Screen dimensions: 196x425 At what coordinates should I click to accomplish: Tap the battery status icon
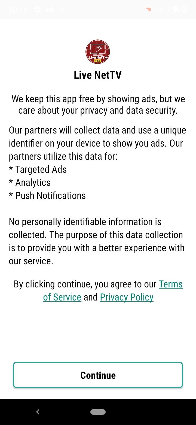pyautogui.click(x=185, y=10)
